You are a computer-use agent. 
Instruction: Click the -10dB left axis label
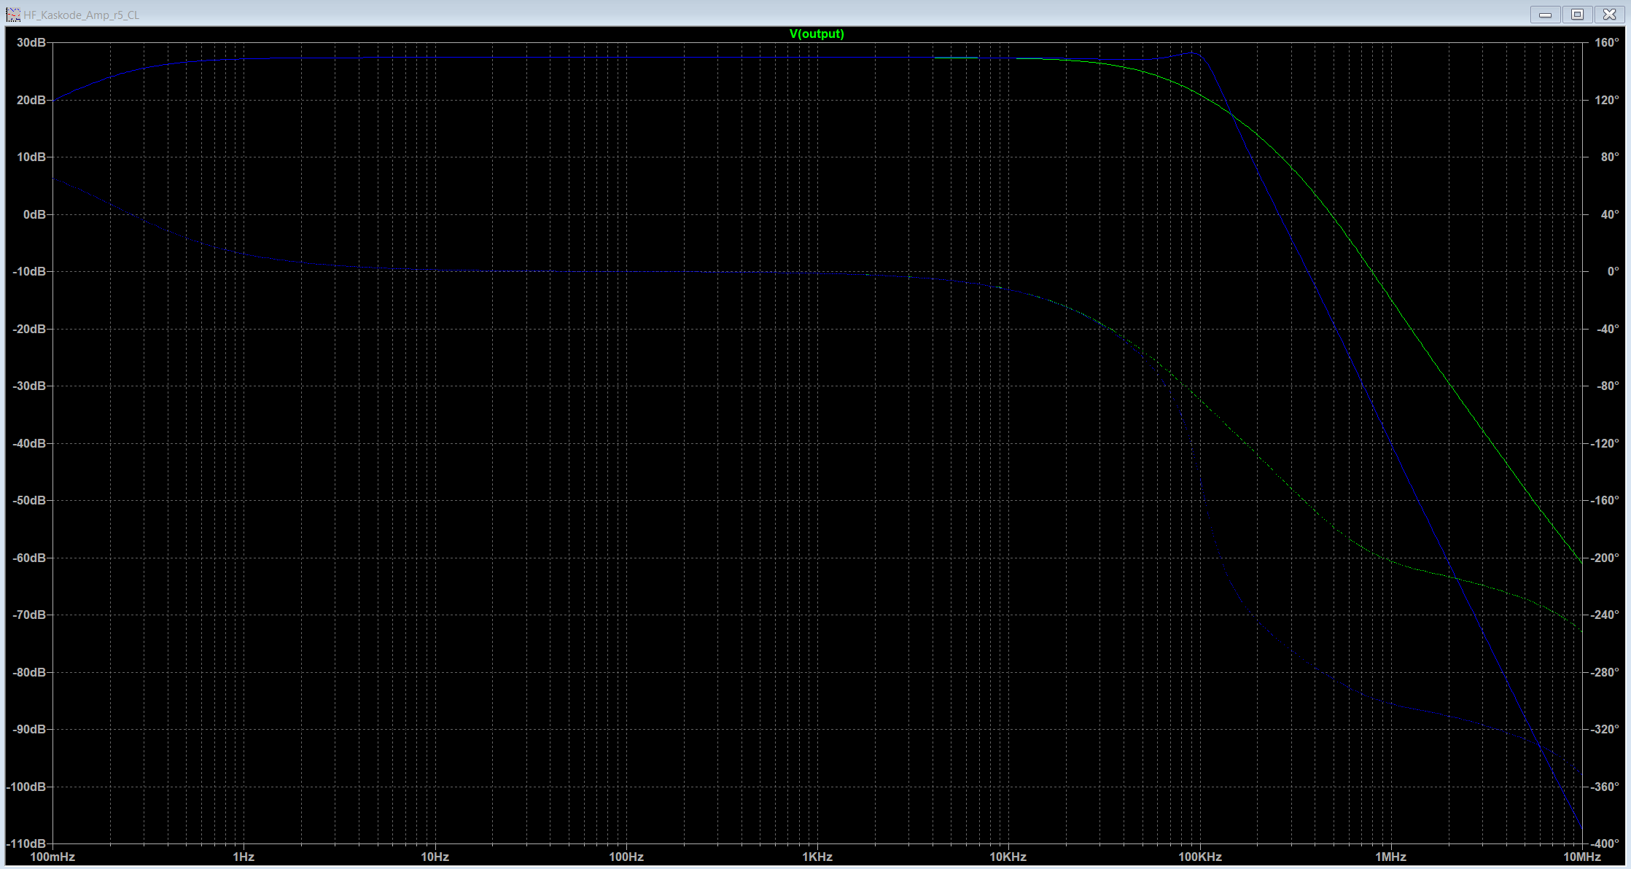tap(29, 271)
